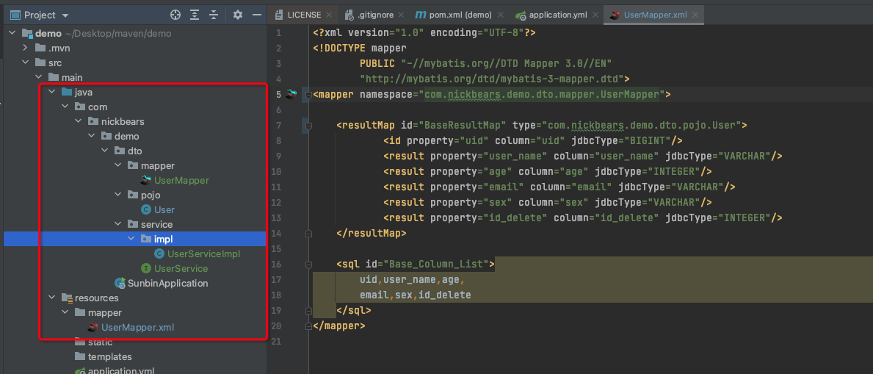Close the LICENSE tab
Viewport: 873px width, 374px height.
(329, 15)
